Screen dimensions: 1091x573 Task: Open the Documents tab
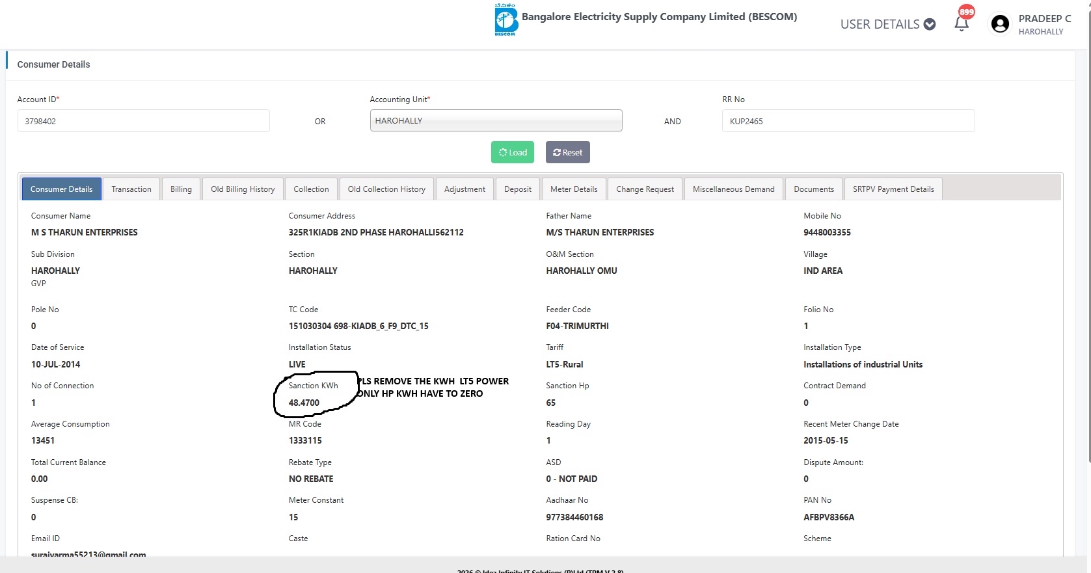click(x=814, y=189)
